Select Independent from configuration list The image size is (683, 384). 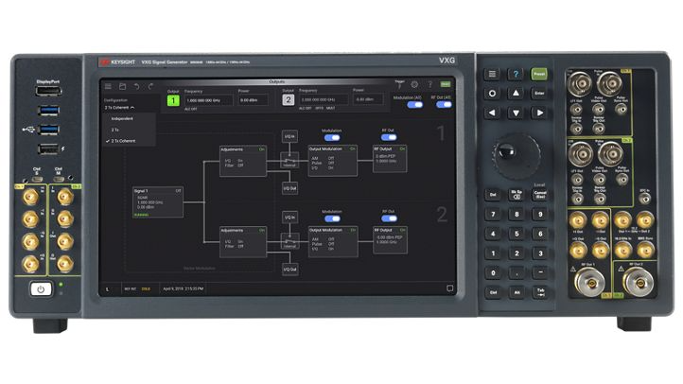click(x=123, y=119)
